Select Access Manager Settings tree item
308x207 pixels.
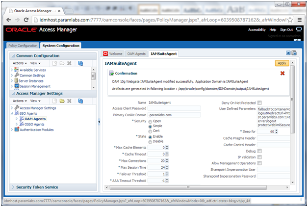[x=38, y=108]
